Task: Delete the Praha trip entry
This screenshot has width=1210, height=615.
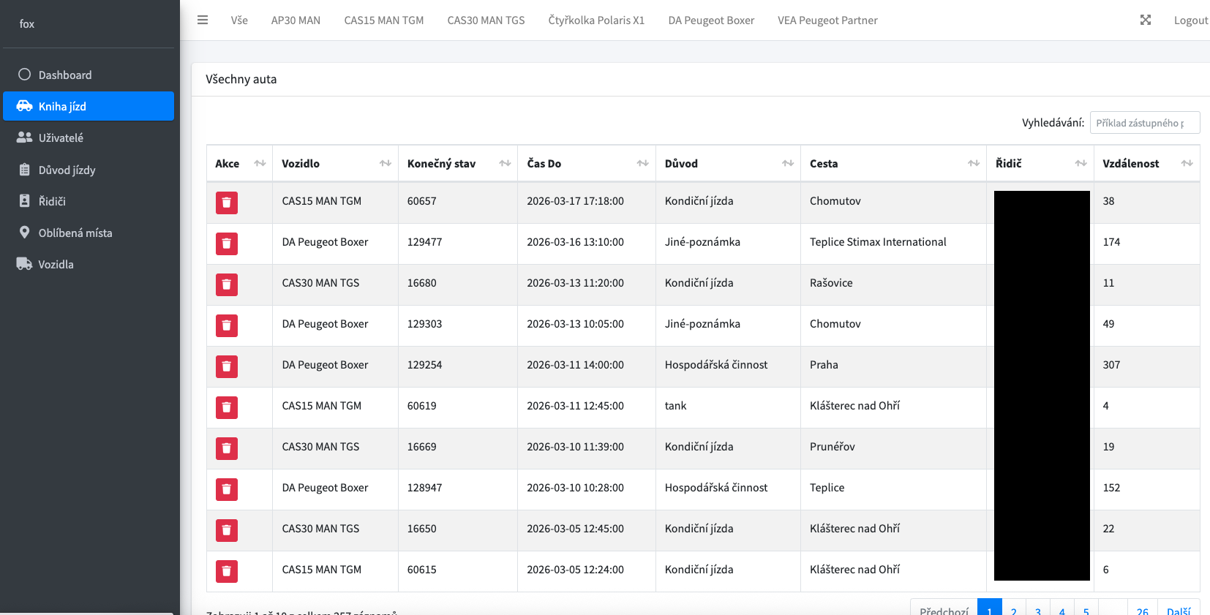Action: point(227,366)
